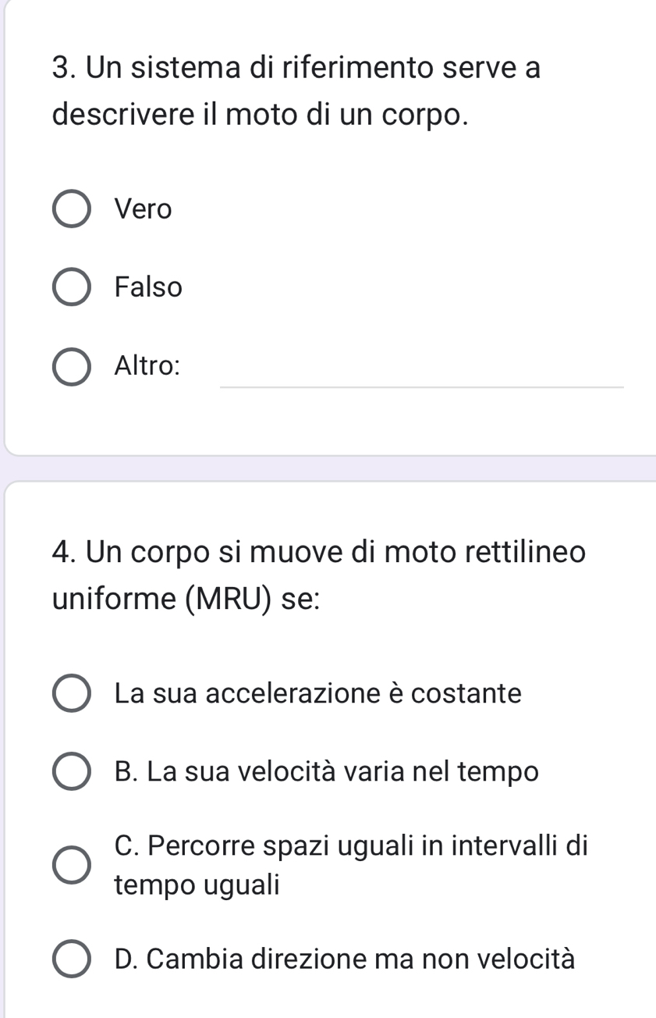Click label "B. La sua velocità varia nel tempo"
656x1018 pixels.
tap(326, 772)
